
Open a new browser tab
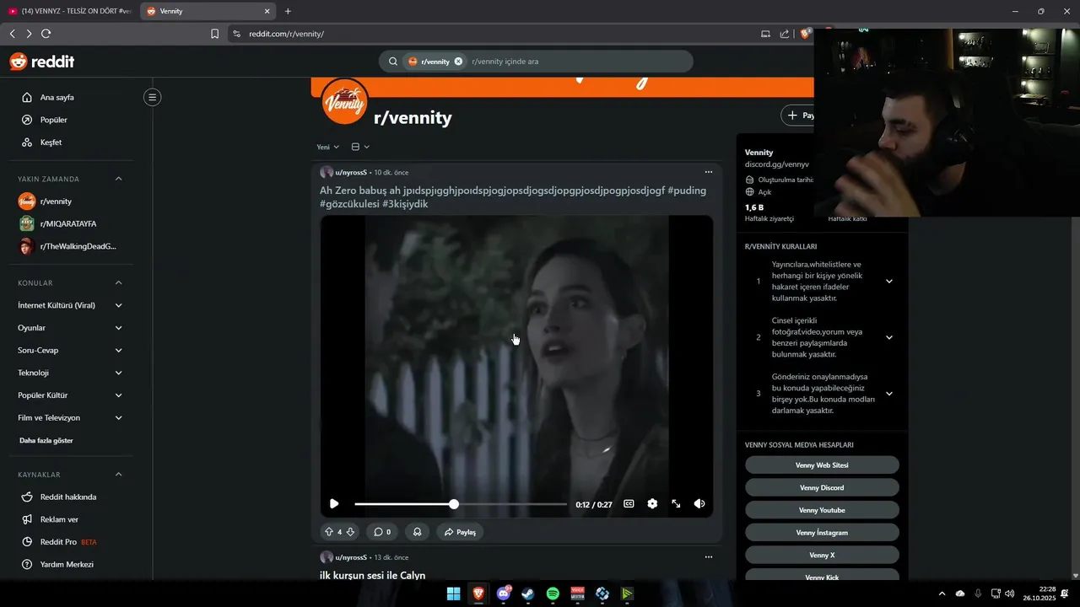[288, 11]
